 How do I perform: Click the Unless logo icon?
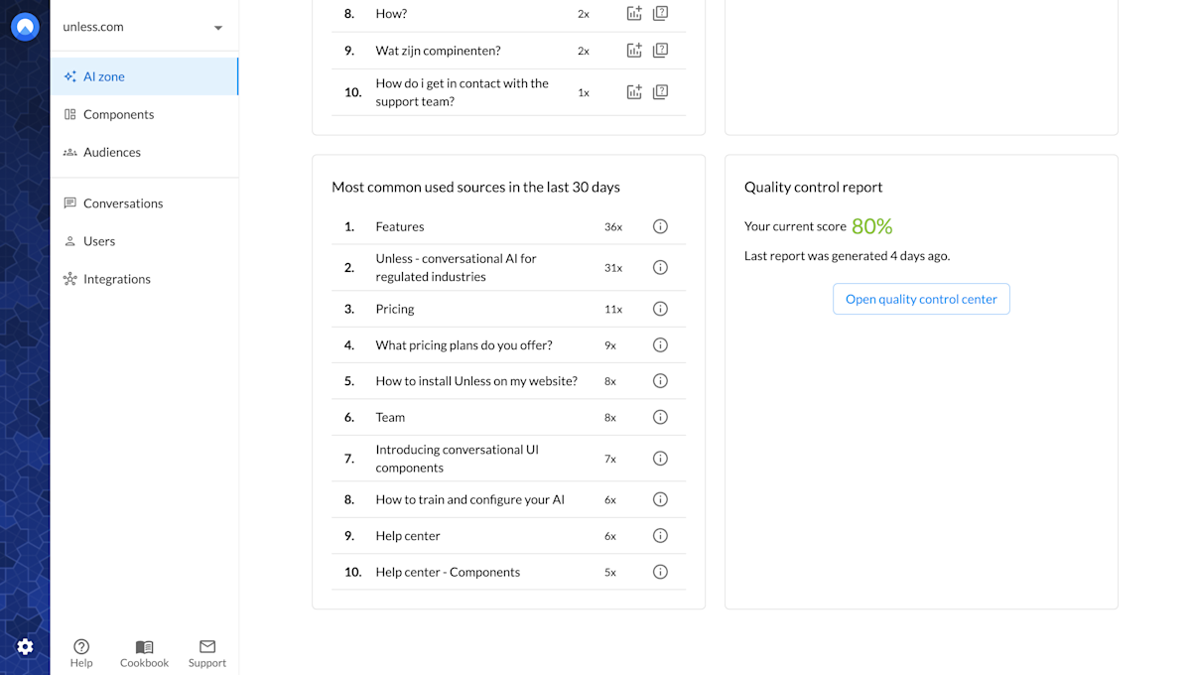(x=25, y=27)
